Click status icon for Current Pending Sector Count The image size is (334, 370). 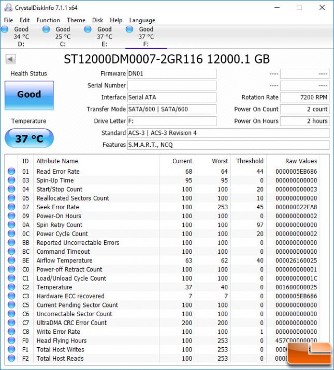tap(11, 305)
